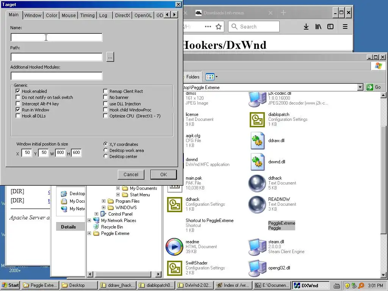Click the OK button in Target dialog
The image size is (388, 291).
164,174
